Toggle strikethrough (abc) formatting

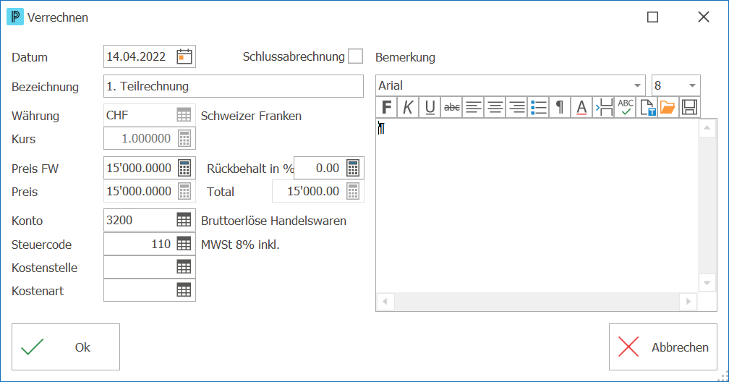[x=451, y=108]
